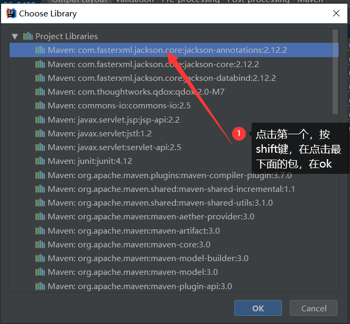
Task: Click the library icon beside maven-shared-utils:3.1.0
Action: coord(40,203)
